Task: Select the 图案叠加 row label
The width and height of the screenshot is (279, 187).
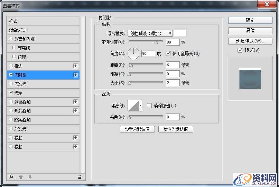Action: 22,120
